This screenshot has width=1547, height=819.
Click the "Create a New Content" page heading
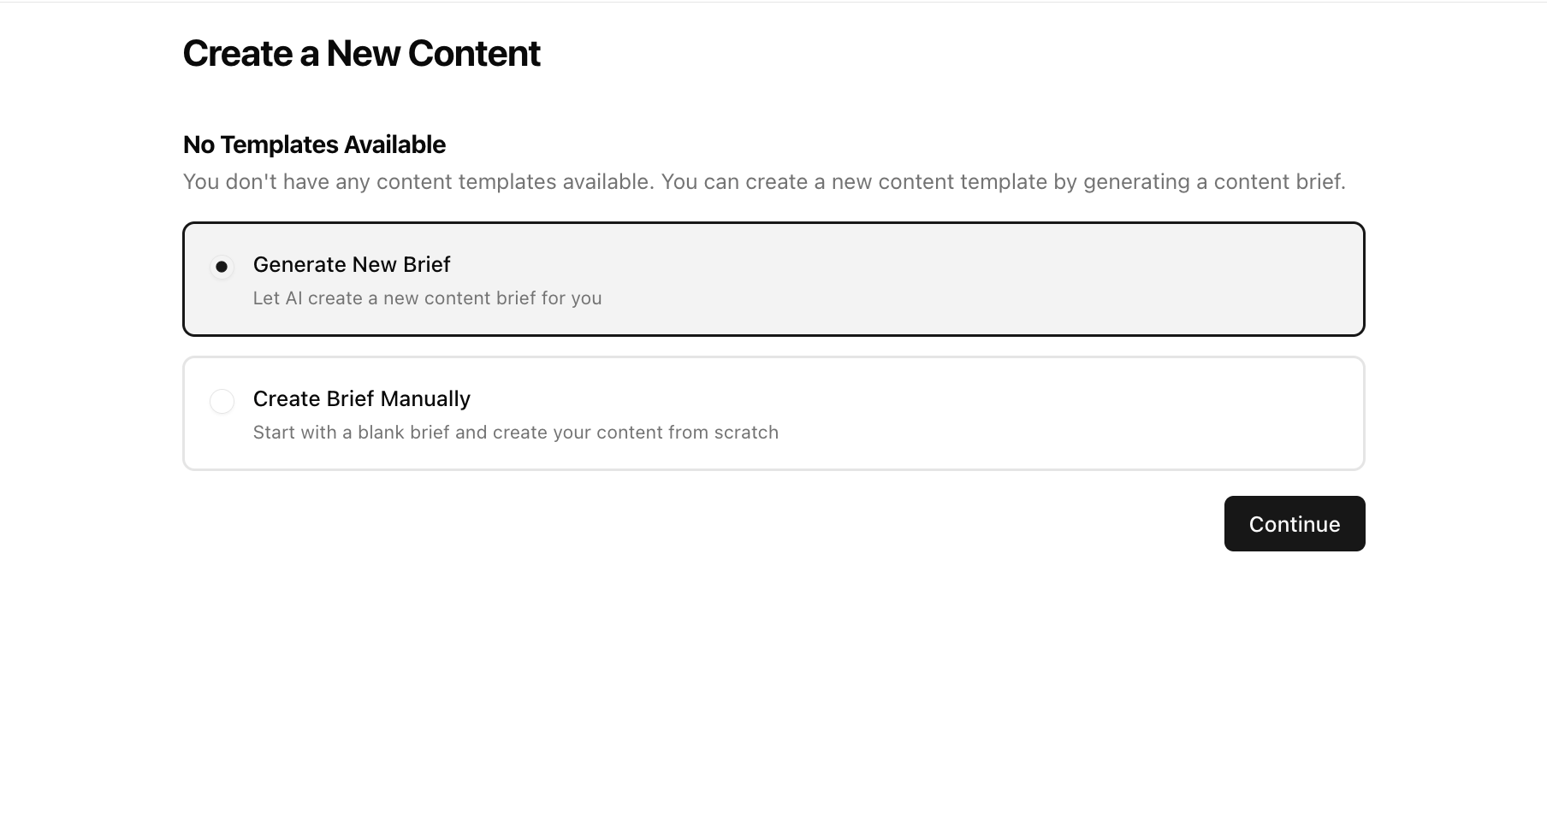(361, 54)
